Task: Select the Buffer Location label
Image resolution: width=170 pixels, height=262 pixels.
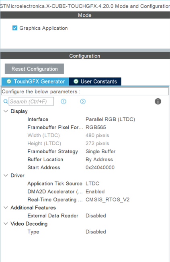Action: tap(45, 159)
